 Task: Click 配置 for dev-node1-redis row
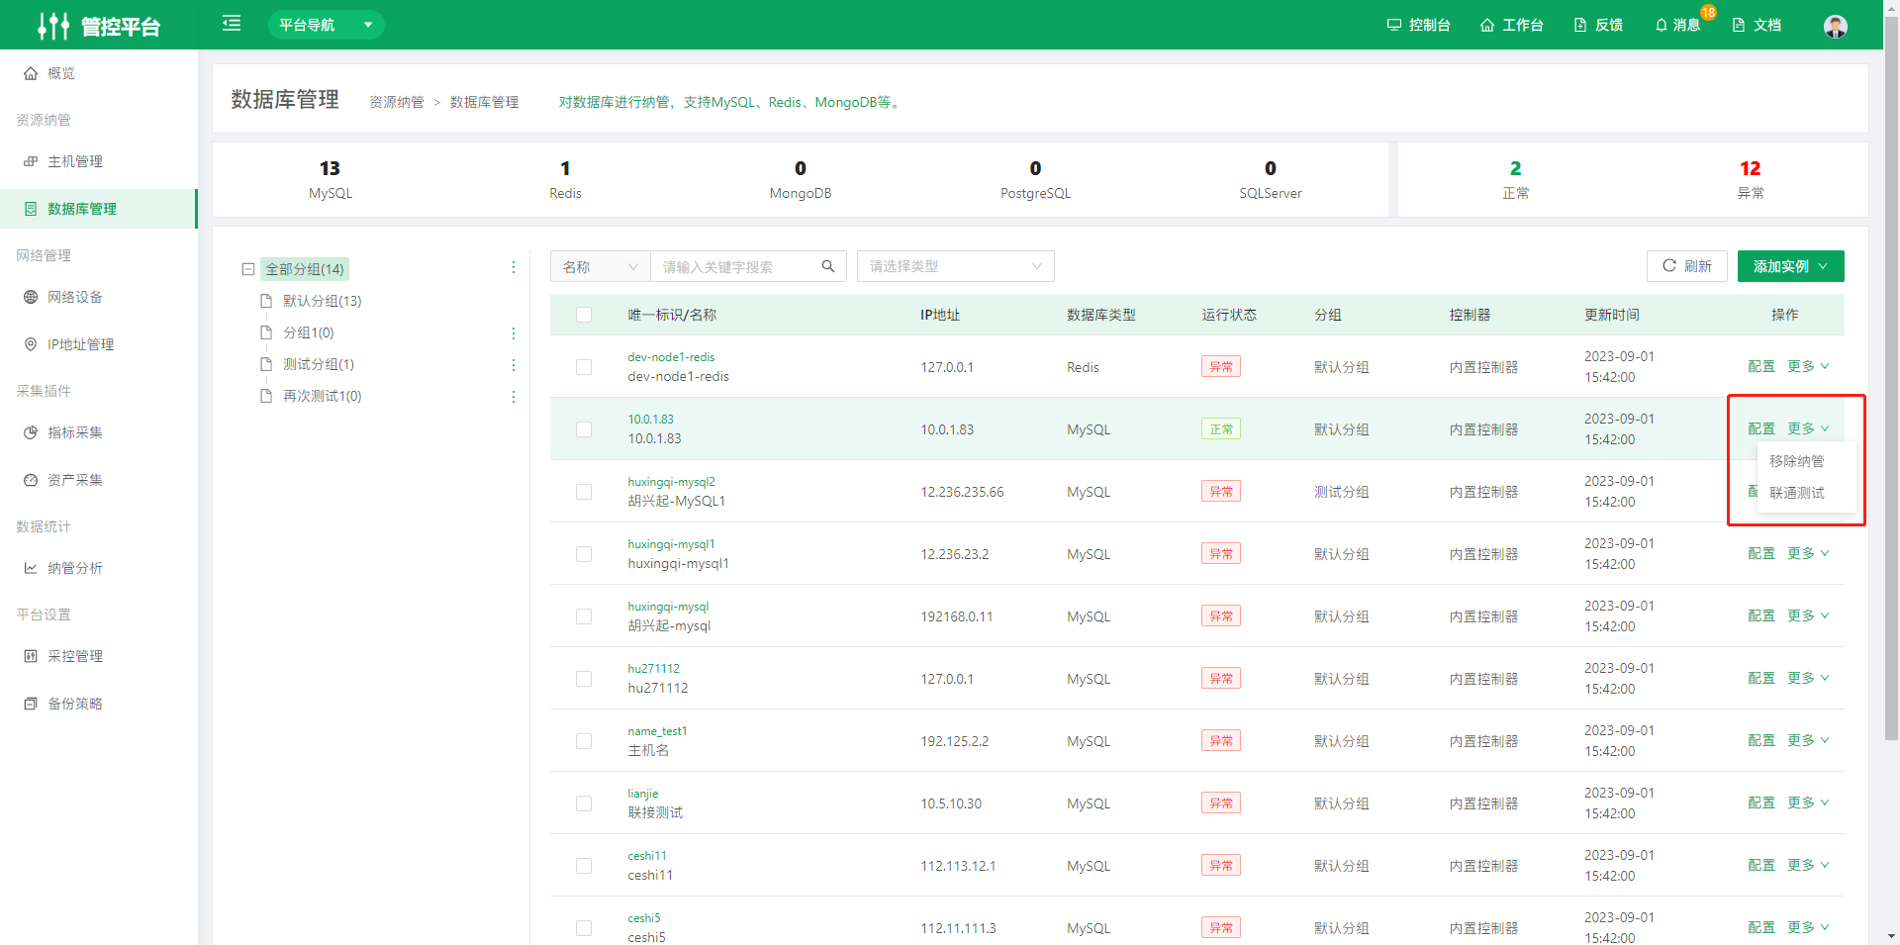(1760, 366)
